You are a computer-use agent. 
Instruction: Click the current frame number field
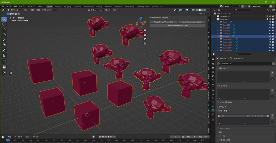175,137
